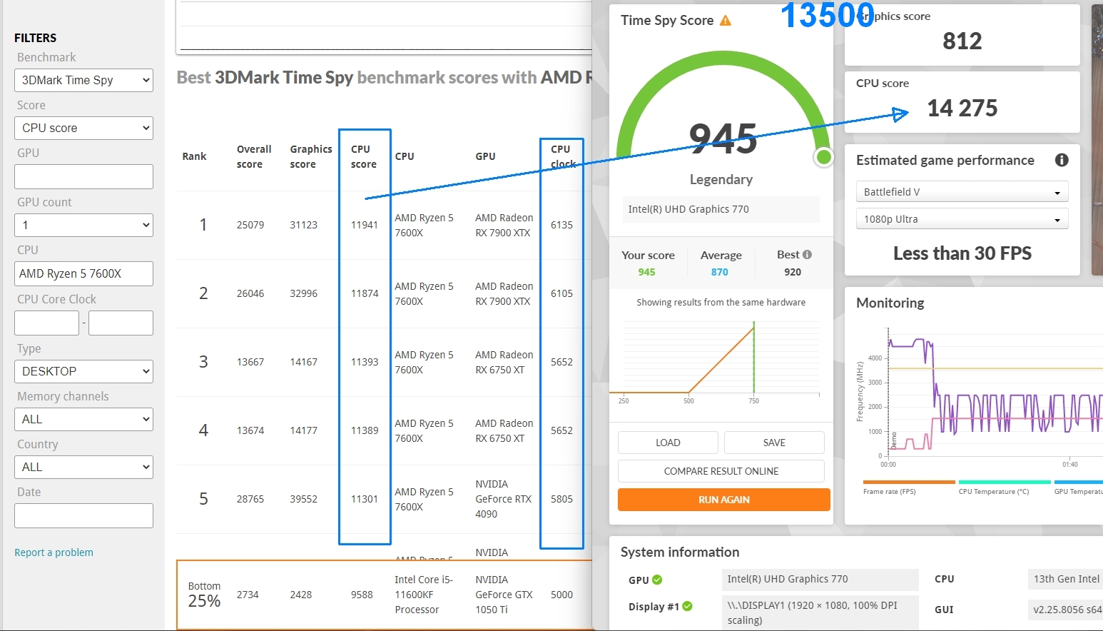Click the CPU clock column header
This screenshot has height=631, width=1103.
pos(563,156)
